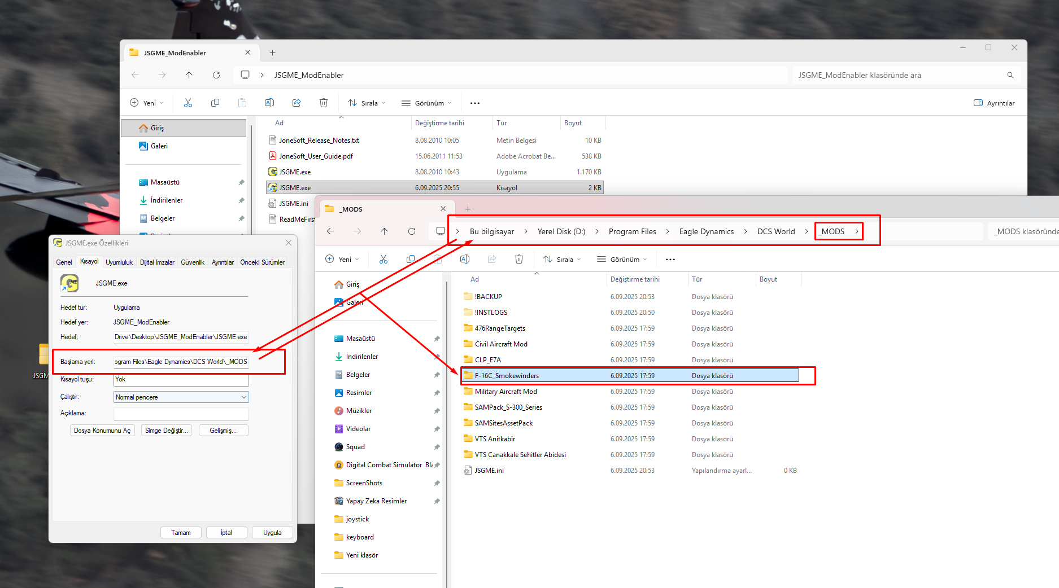Click the Uygula button
The height and width of the screenshot is (588, 1059).
click(272, 533)
